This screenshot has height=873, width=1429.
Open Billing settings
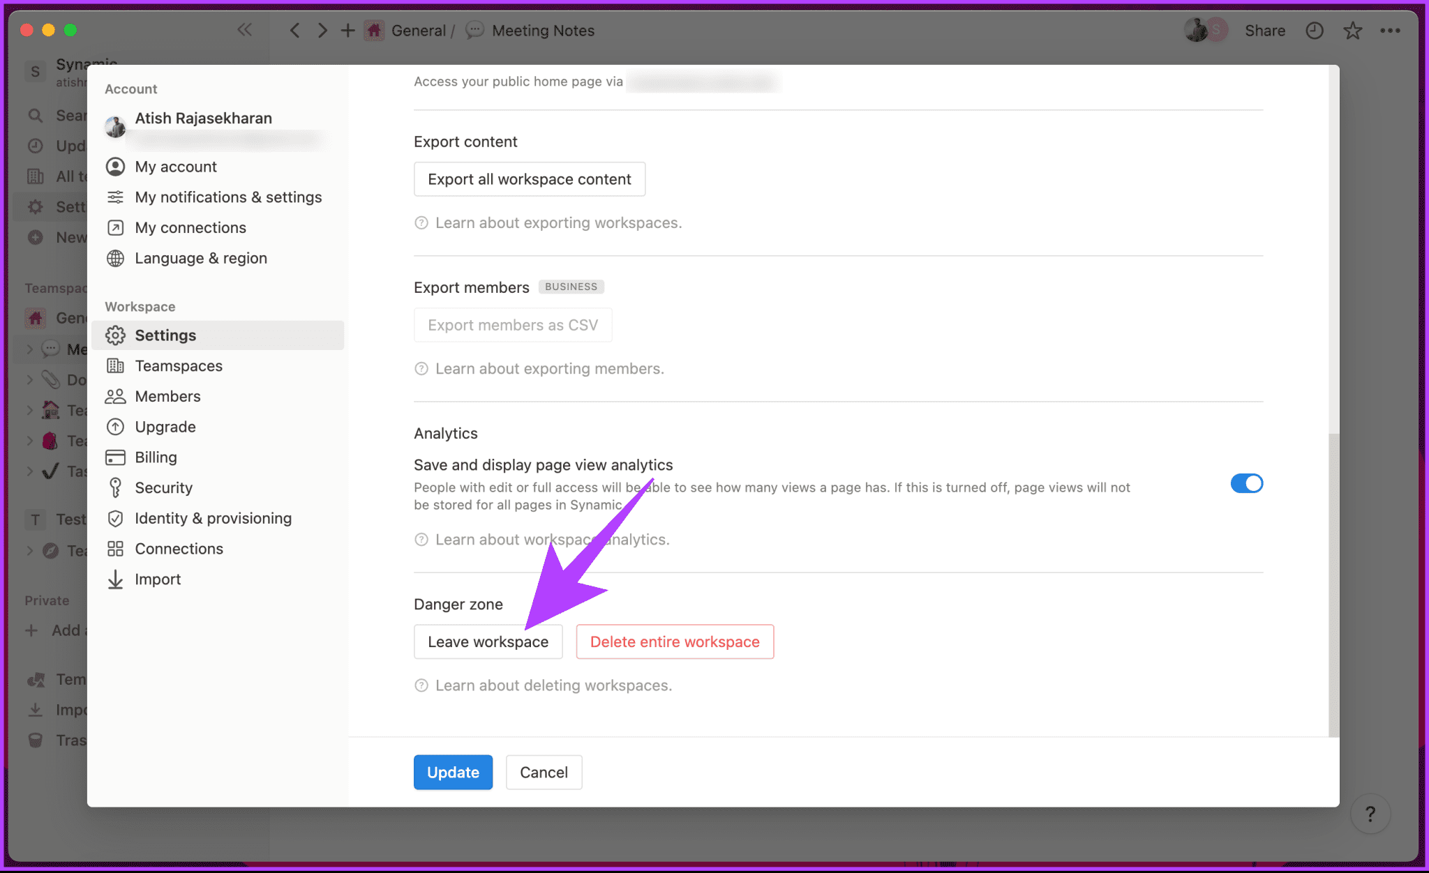(218, 457)
